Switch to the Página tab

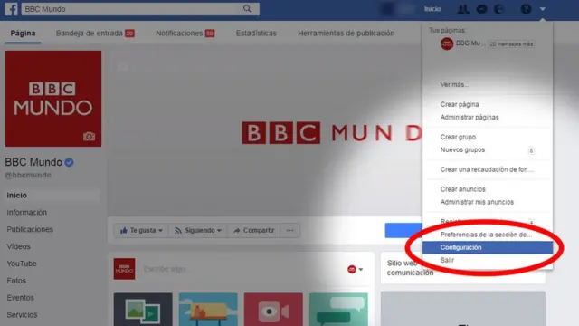point(23,33)
